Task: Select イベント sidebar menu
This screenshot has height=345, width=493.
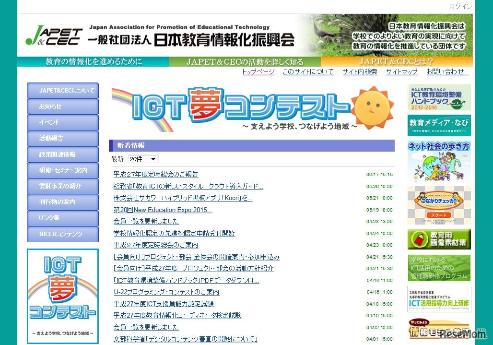Action: [63, 122]
